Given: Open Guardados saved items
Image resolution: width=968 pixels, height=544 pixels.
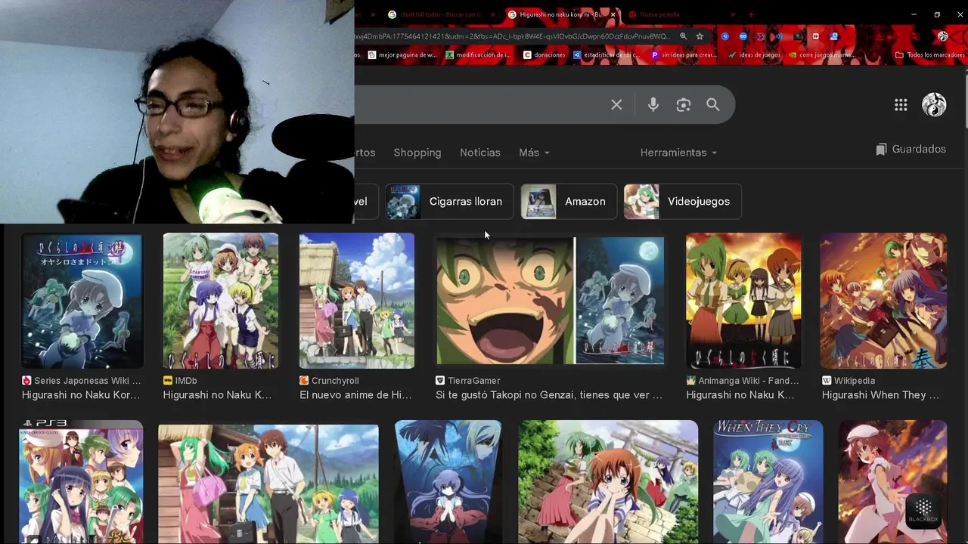Looking at the screenshot, I should point(911,150).
